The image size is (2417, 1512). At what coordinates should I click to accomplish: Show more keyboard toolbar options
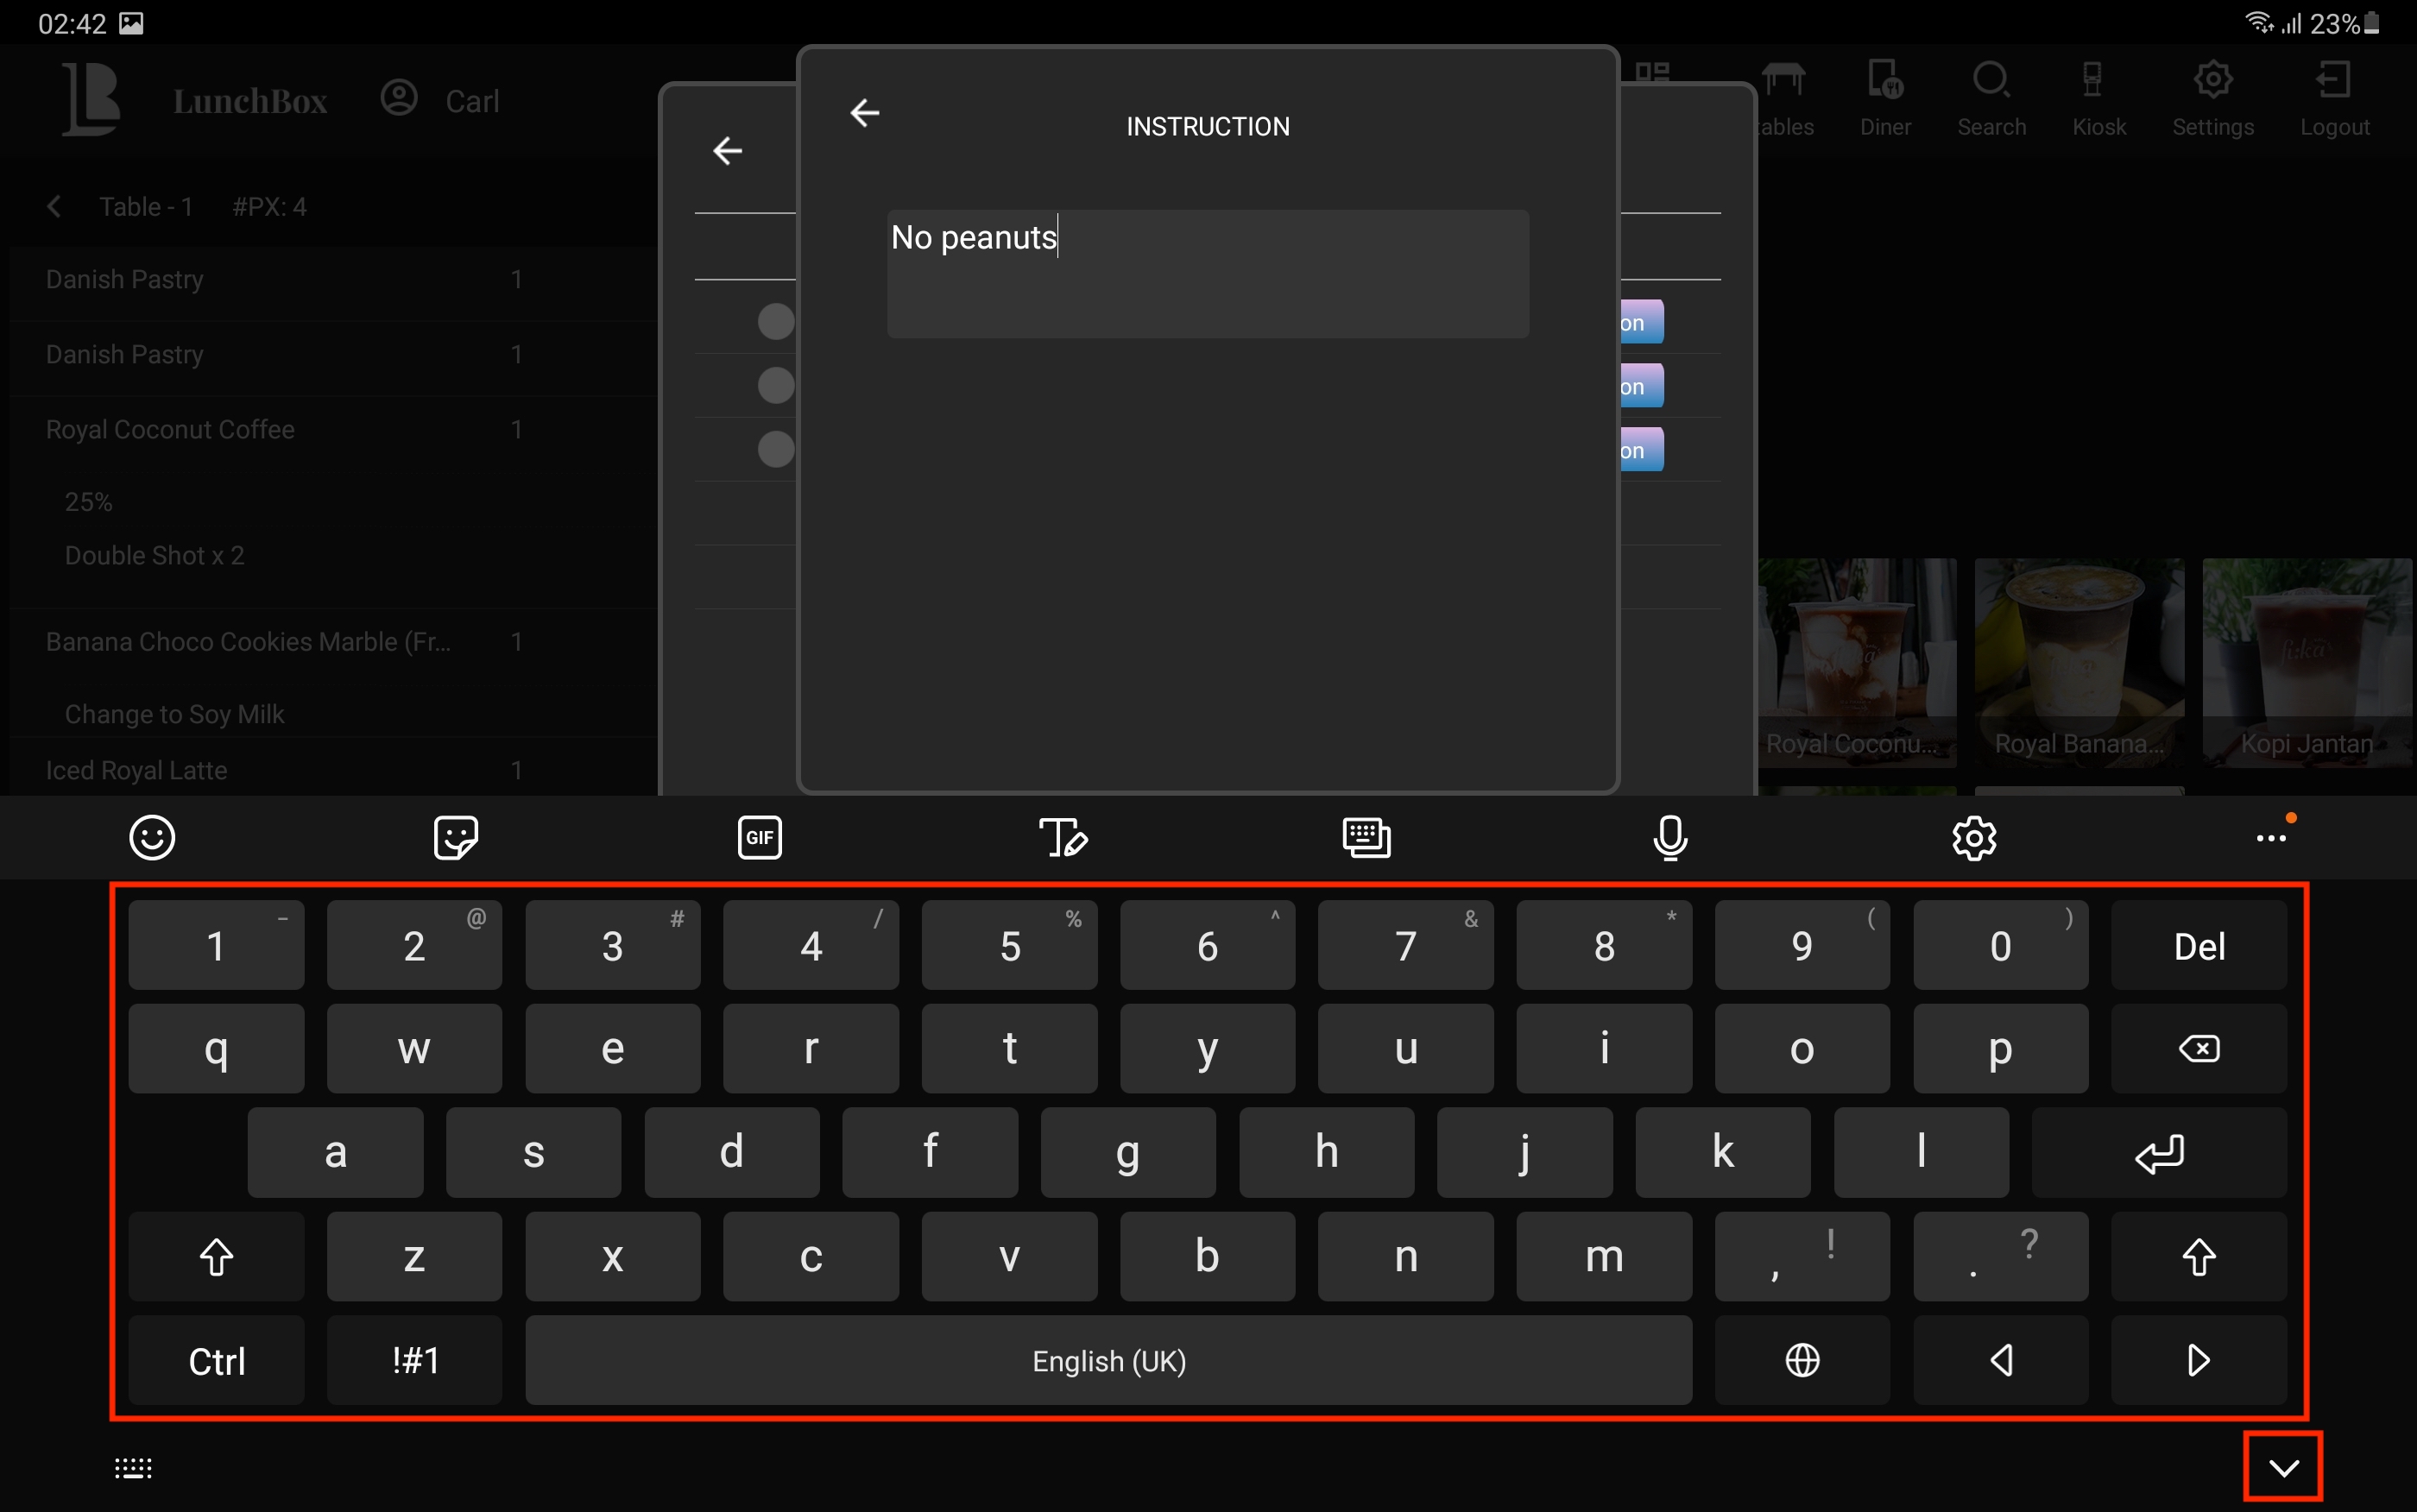(x=2271, y=838)
